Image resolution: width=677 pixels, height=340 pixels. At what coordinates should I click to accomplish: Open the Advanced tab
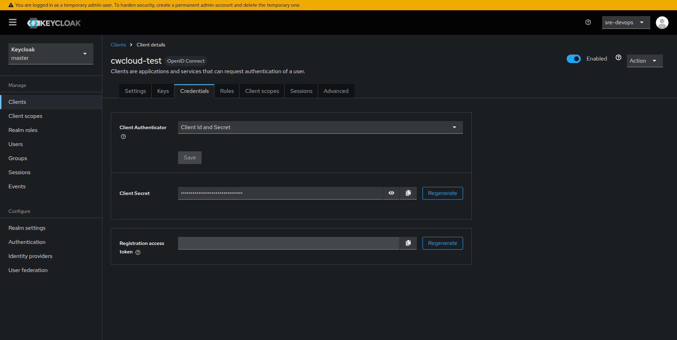tap(336, 91)
